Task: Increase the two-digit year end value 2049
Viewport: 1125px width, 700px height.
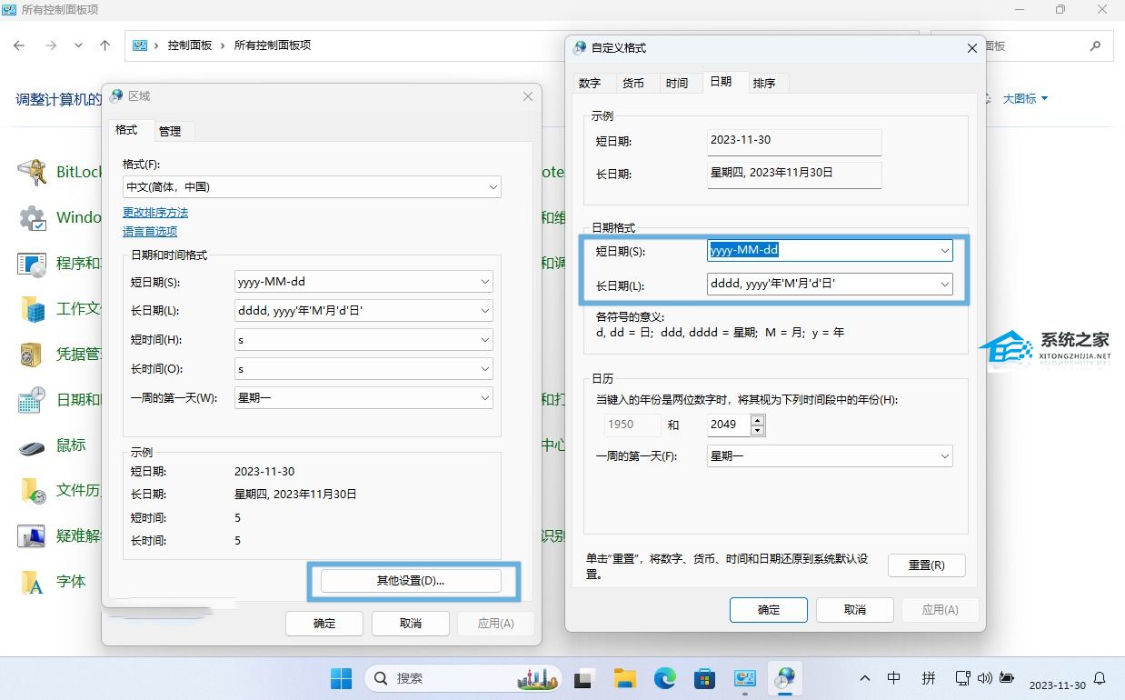Action: 758,420
